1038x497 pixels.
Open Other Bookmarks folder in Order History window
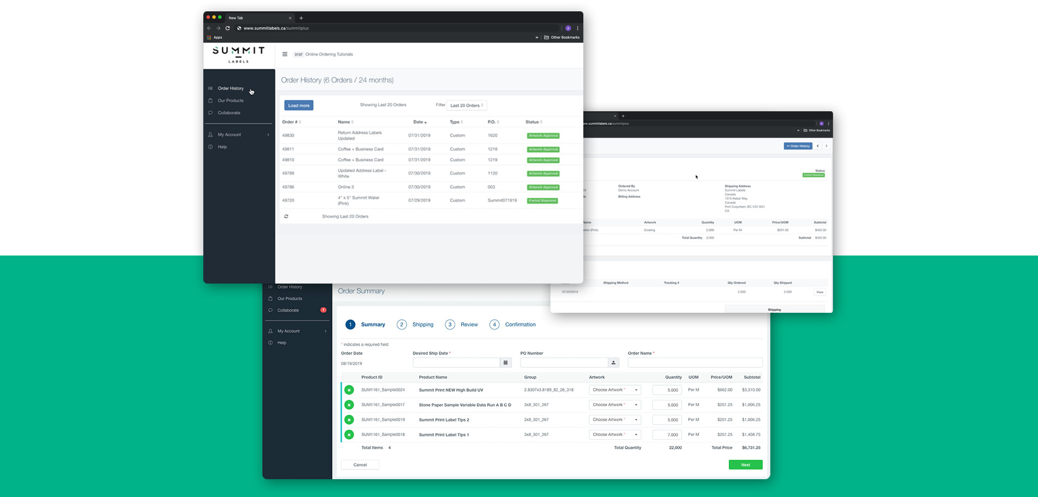(x=562, y=37)
